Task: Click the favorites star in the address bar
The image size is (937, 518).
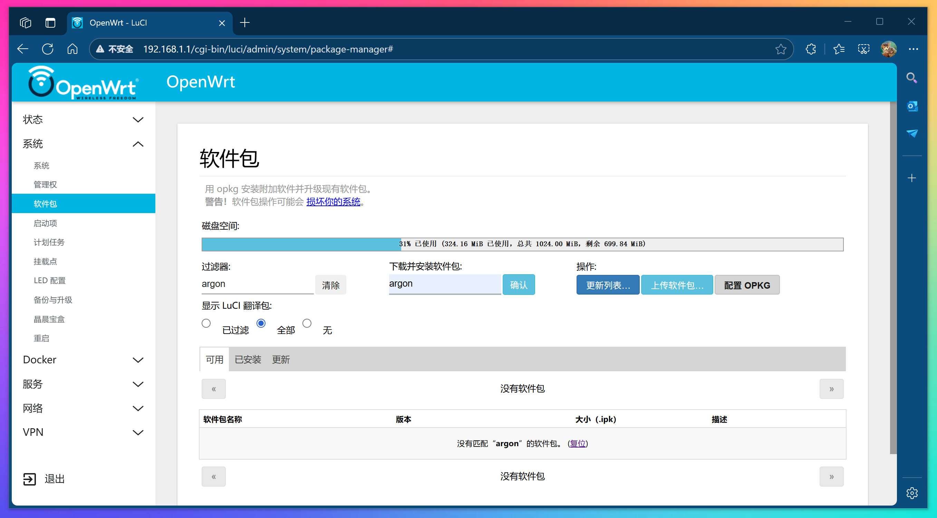Action: [781, 49]
